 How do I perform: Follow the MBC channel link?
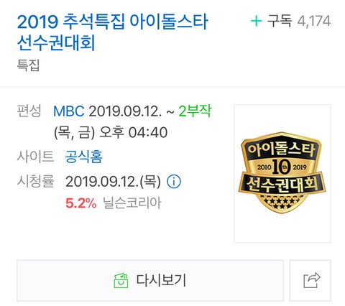pos(69,111)
